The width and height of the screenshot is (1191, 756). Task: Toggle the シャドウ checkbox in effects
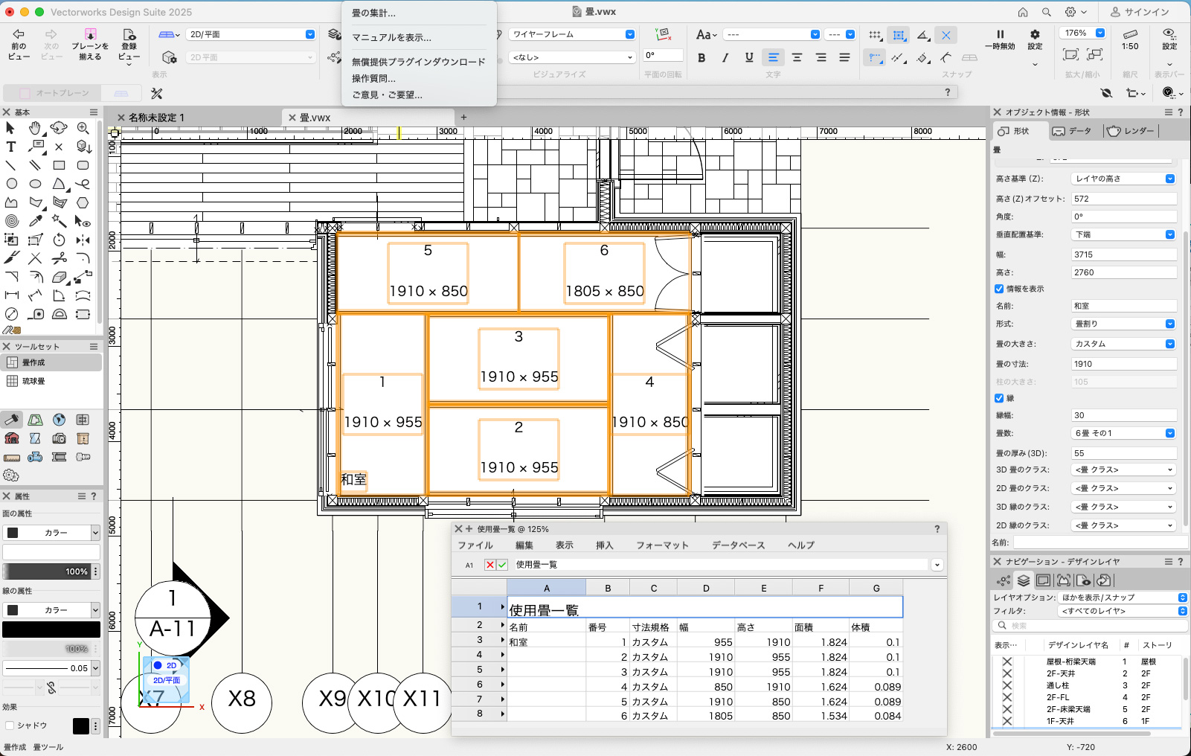pos(10,725)
